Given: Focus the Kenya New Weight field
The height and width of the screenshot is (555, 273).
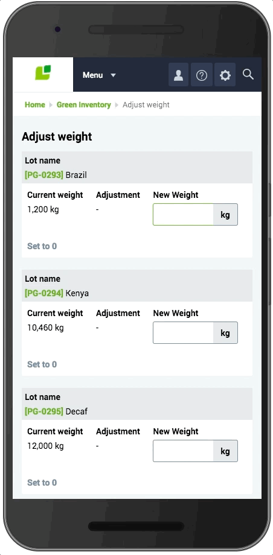Looking at the screenshot, I should tap(183, 333).
